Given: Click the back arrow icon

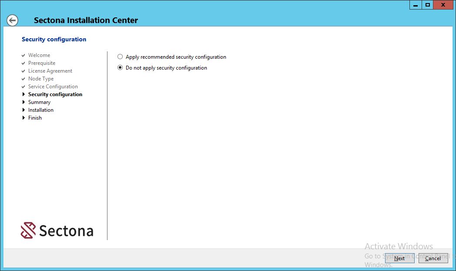Looking at the screenshot, I should click(x=12, y=20).
